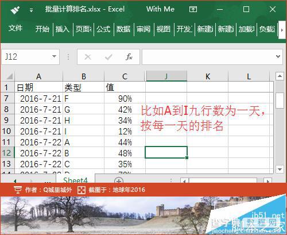Select column C header
Screen dimensions: 287x235
click(x=125, y=76)
